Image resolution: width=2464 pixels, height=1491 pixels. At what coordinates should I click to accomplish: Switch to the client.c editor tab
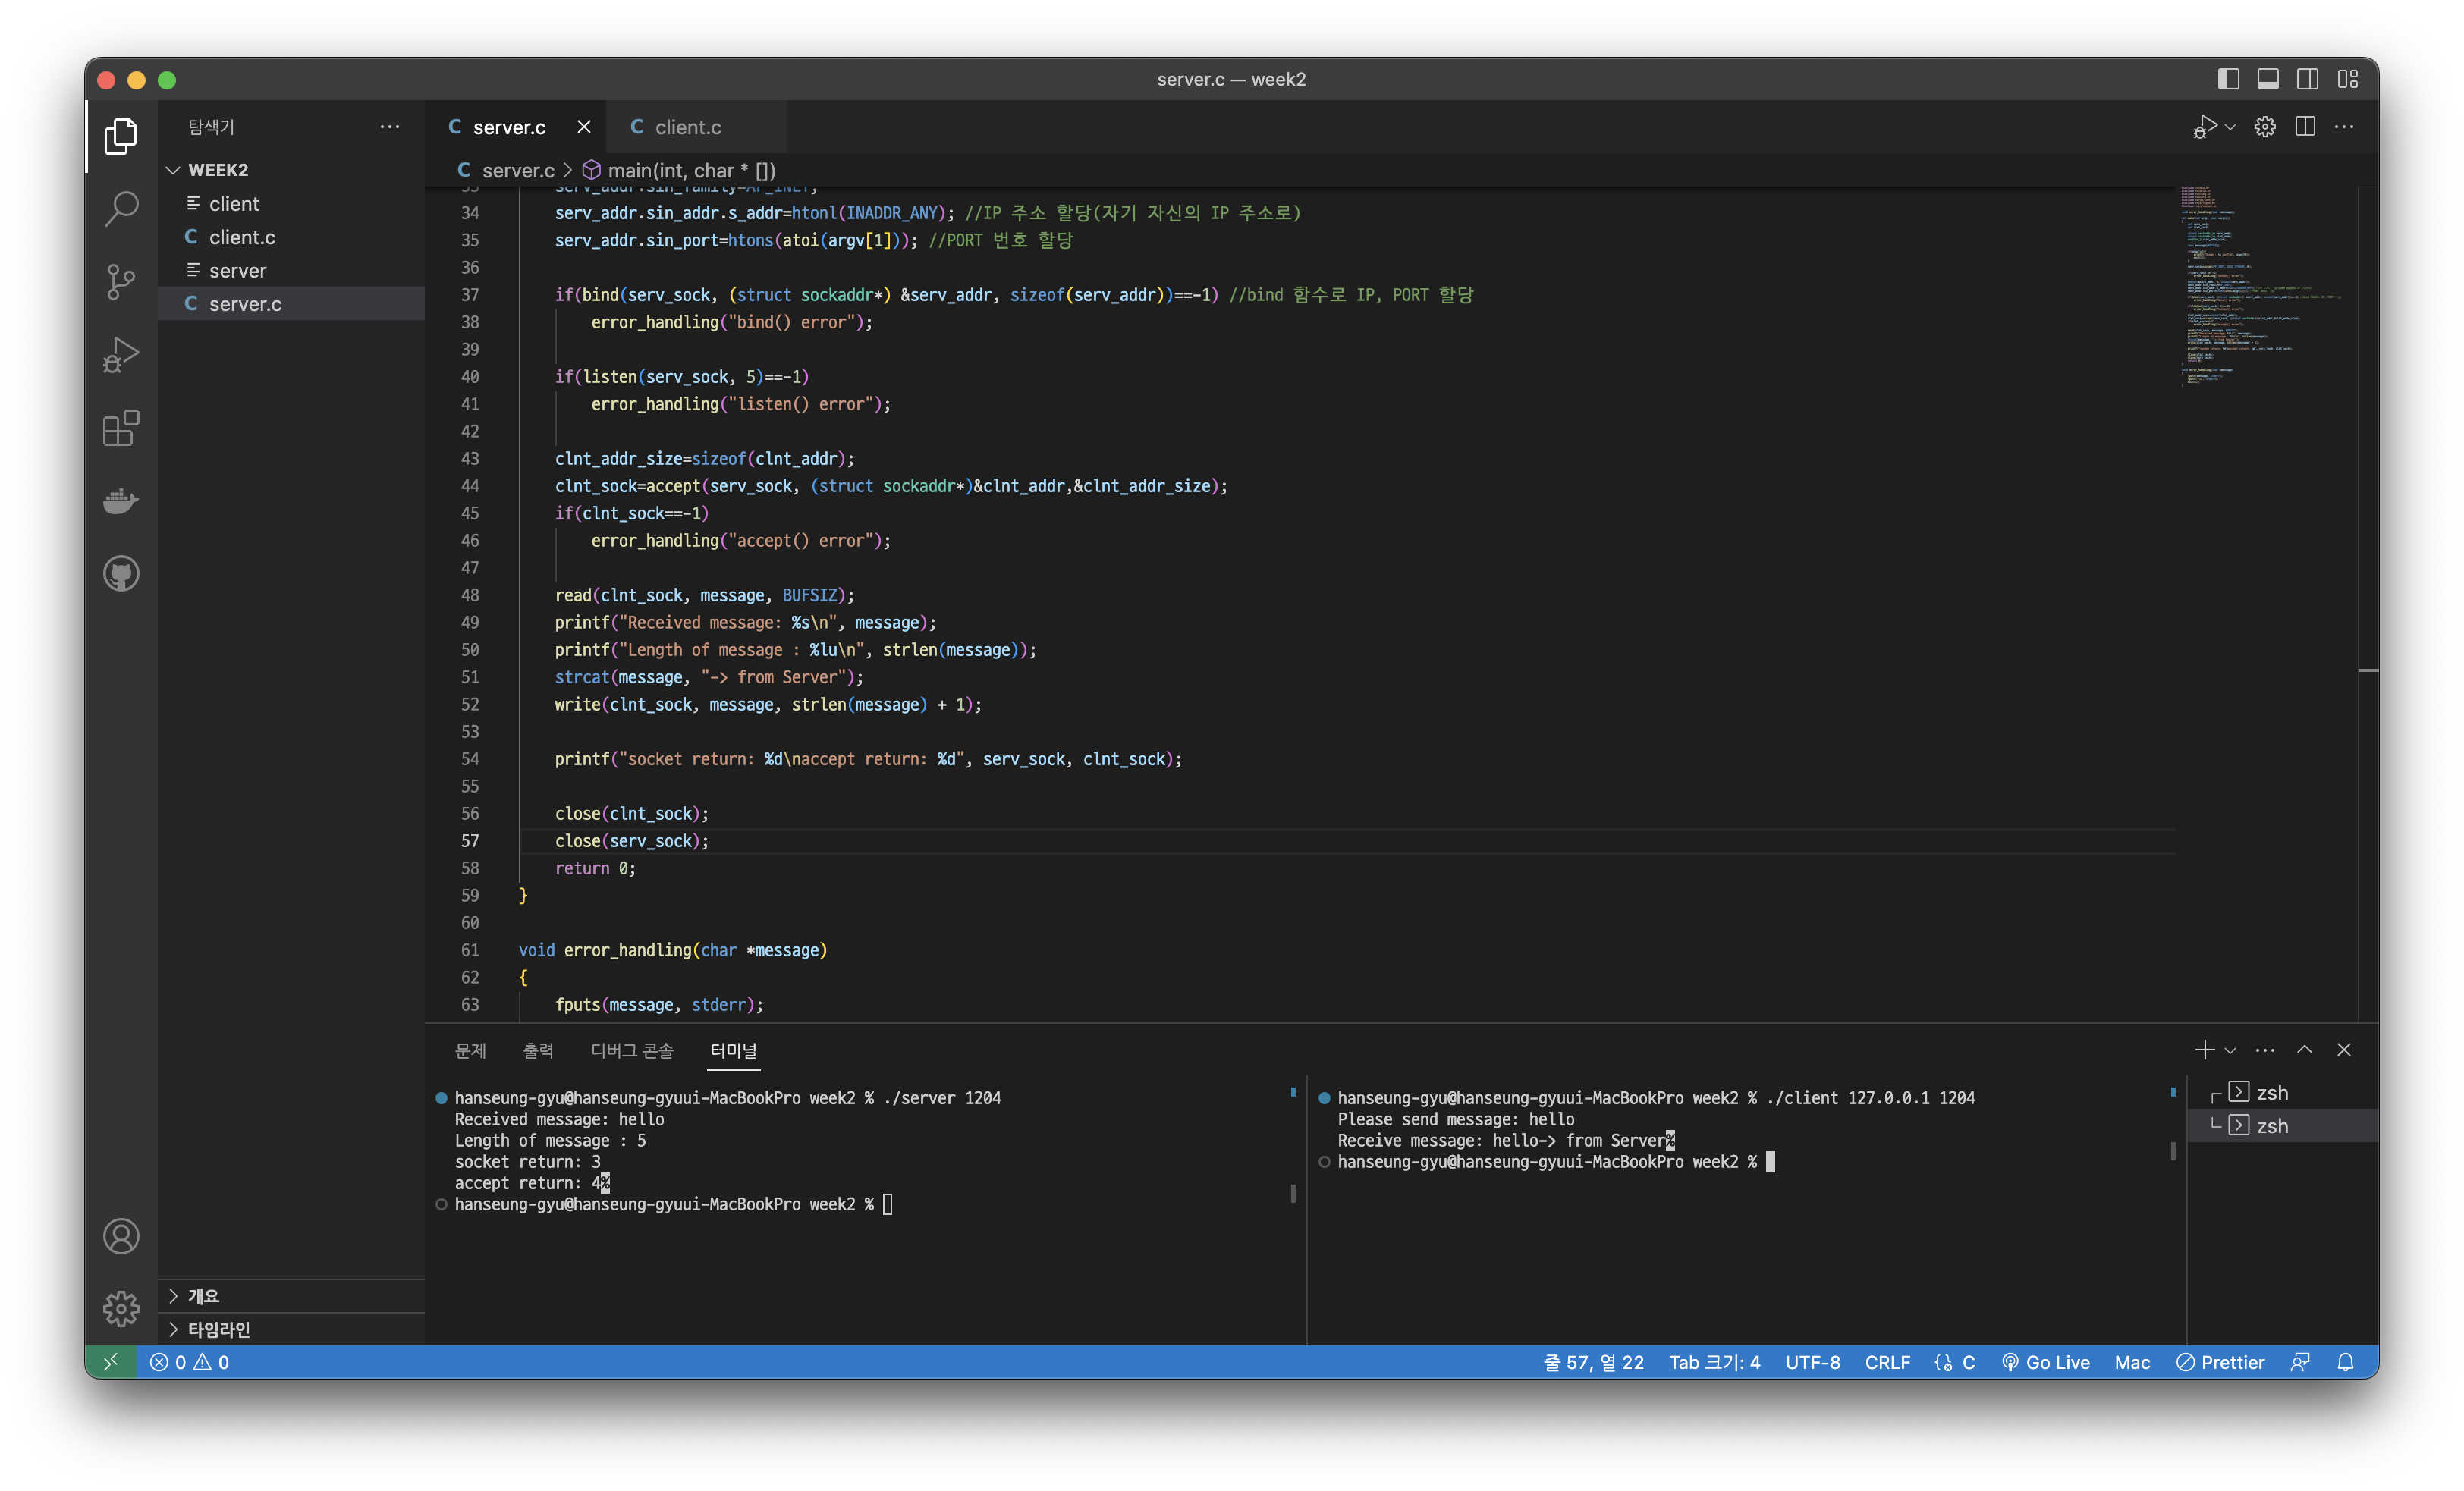click(687, 127)
